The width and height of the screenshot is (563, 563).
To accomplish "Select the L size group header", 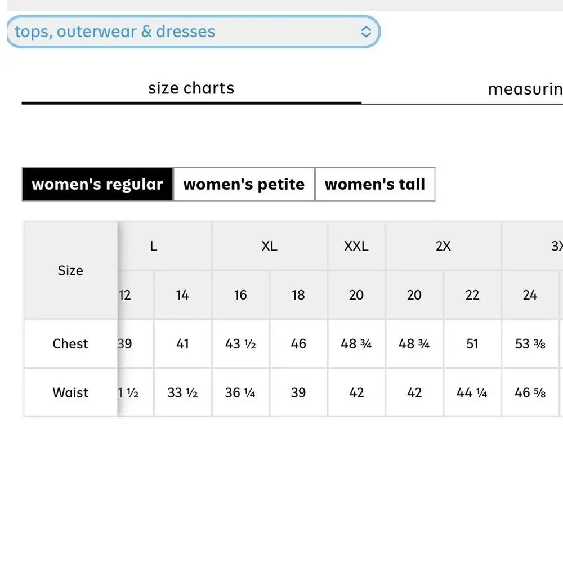I will click(x=154, y=246).
